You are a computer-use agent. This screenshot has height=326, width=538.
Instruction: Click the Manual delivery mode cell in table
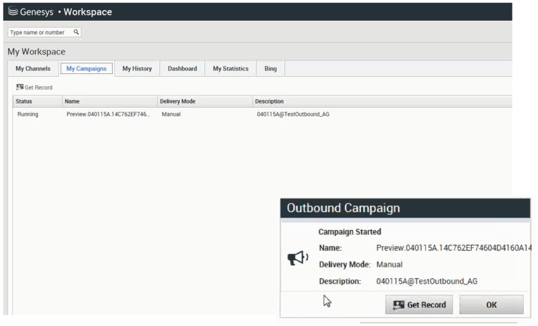[x=171, y=114]
